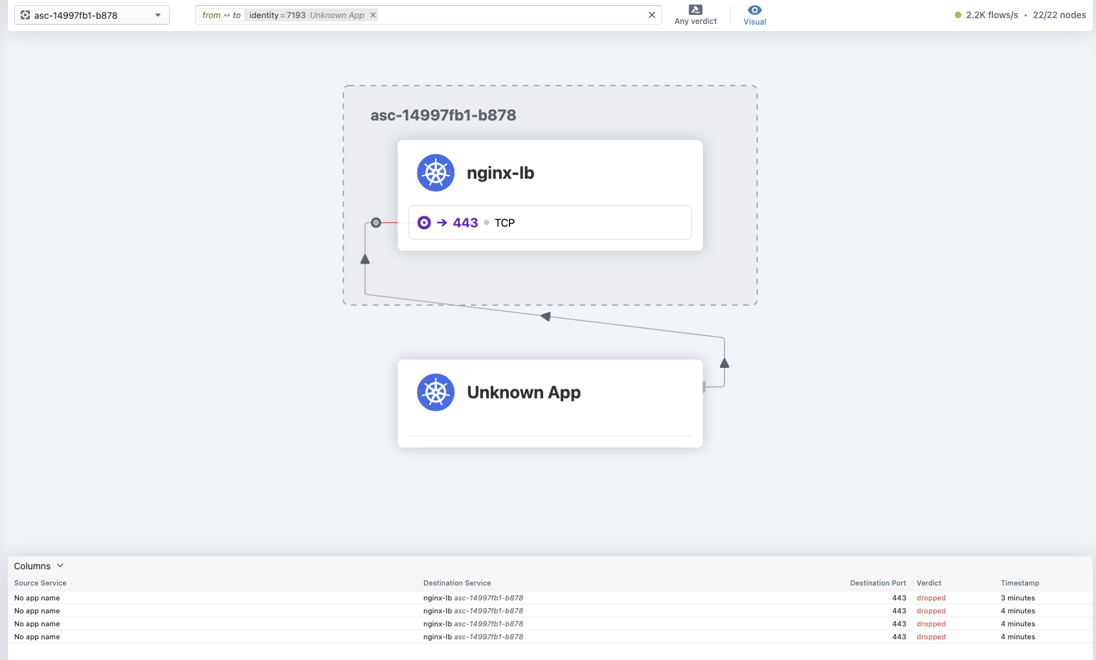Viewport: 1096px width, 660px height.
Task: Toggle the Visual eye options
Action: (x=755, y=15)
